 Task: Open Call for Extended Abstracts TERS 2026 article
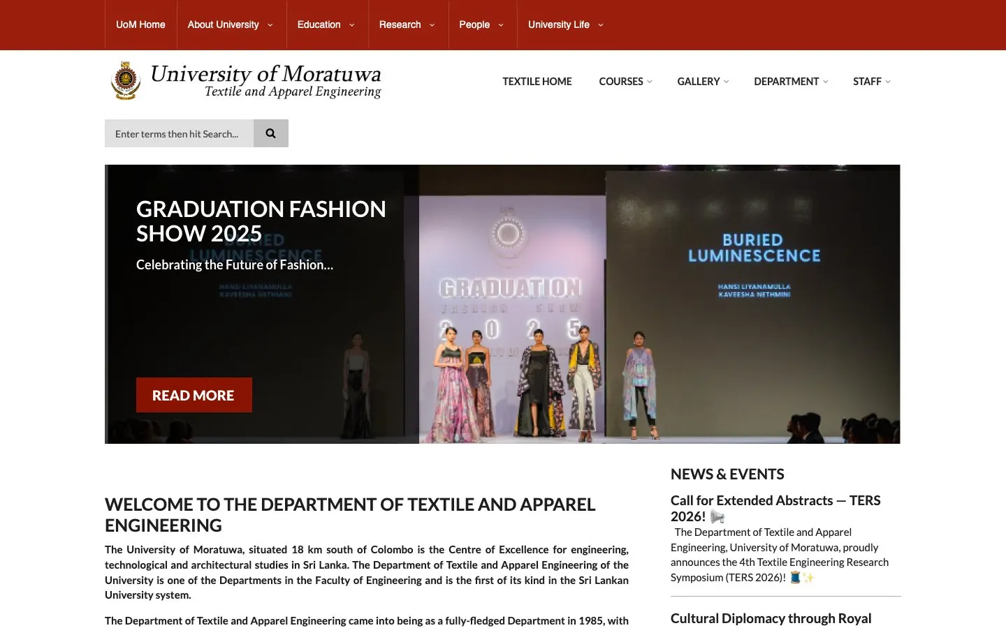(775, 508)
